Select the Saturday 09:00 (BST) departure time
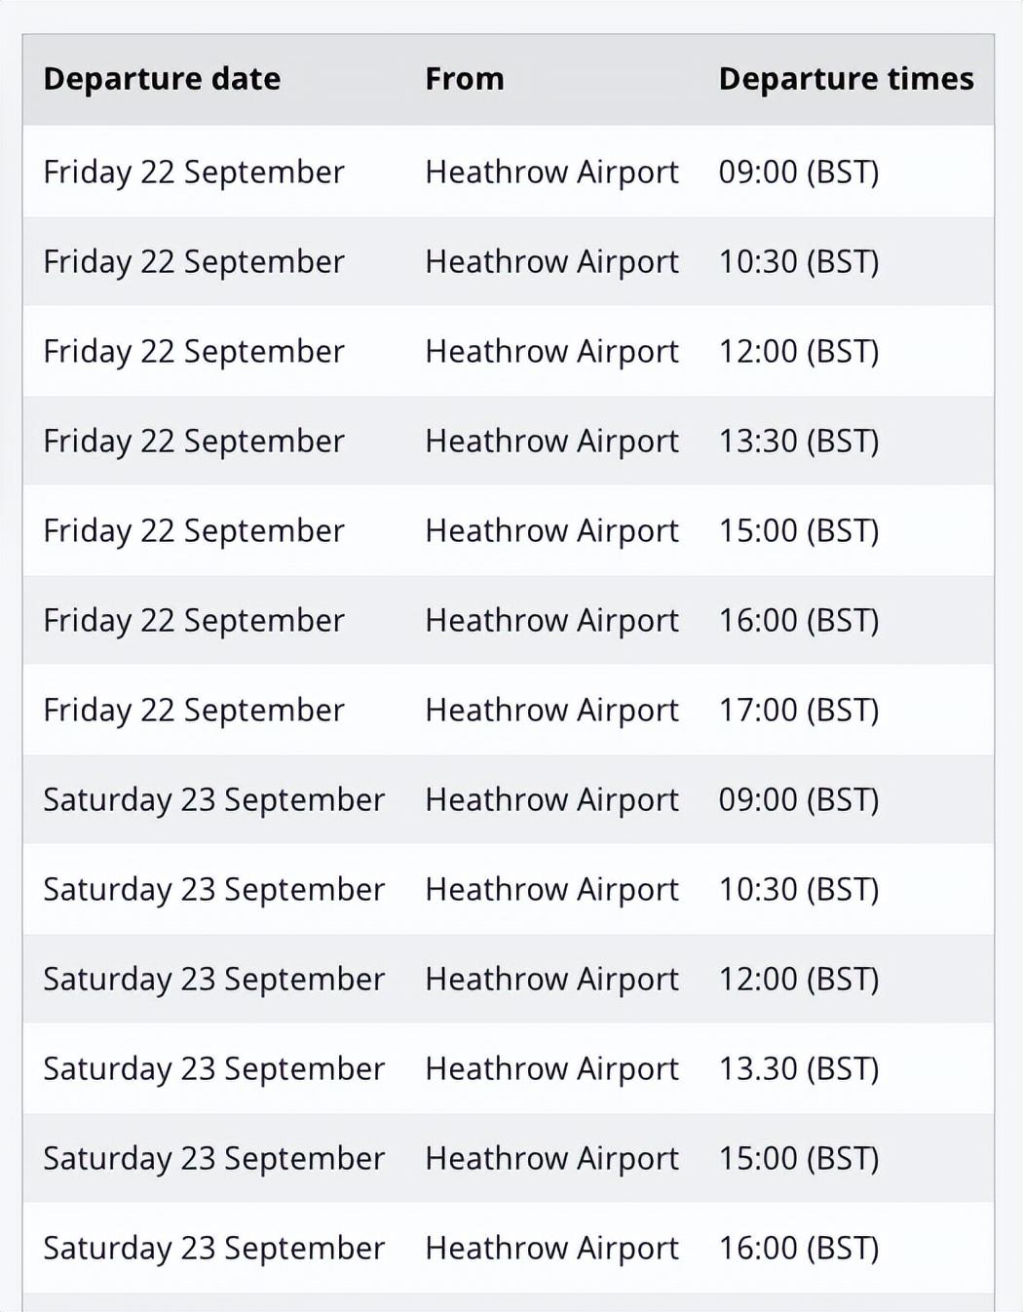The image size is (1023, 1312). 799,800
